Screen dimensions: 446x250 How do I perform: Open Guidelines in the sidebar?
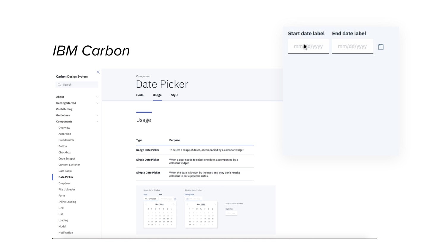(63, 115)
